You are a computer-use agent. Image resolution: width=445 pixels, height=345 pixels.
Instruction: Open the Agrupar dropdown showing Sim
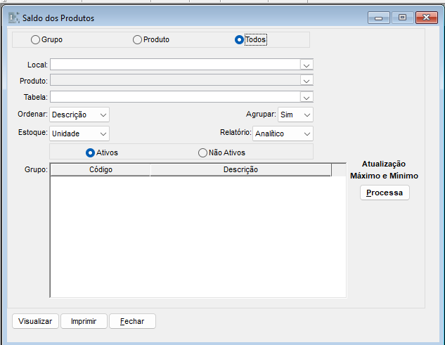(x=295, y=115)
